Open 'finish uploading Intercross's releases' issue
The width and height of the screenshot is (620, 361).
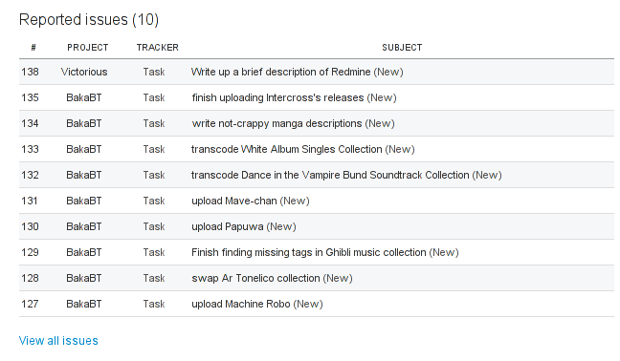(277, 97)
